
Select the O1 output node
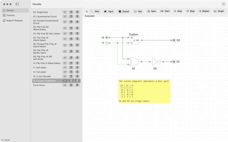tap(174, 62)
